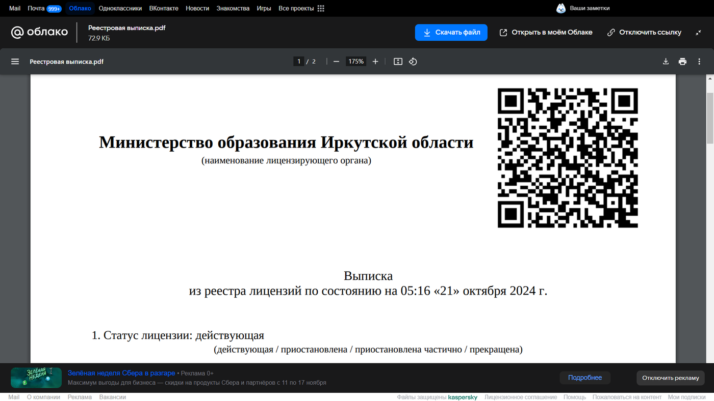Viewport: 714px width, 401px height.
Task: Open Новости in top bar
Action: coord(197,8)
